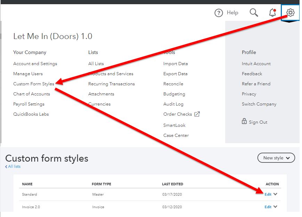The height and width of the screenshot is (217, 302).
Task: Open Products and Services
Action: tap(111, 74)
